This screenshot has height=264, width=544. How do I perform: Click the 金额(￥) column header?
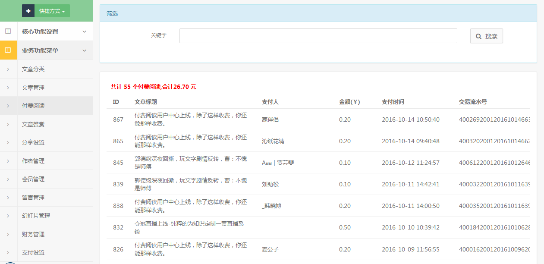(x=349, y=102)
